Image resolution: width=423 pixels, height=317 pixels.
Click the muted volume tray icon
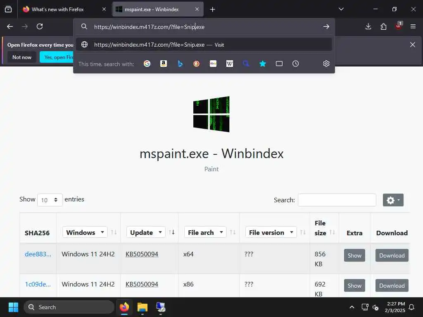tap(375, 307)
